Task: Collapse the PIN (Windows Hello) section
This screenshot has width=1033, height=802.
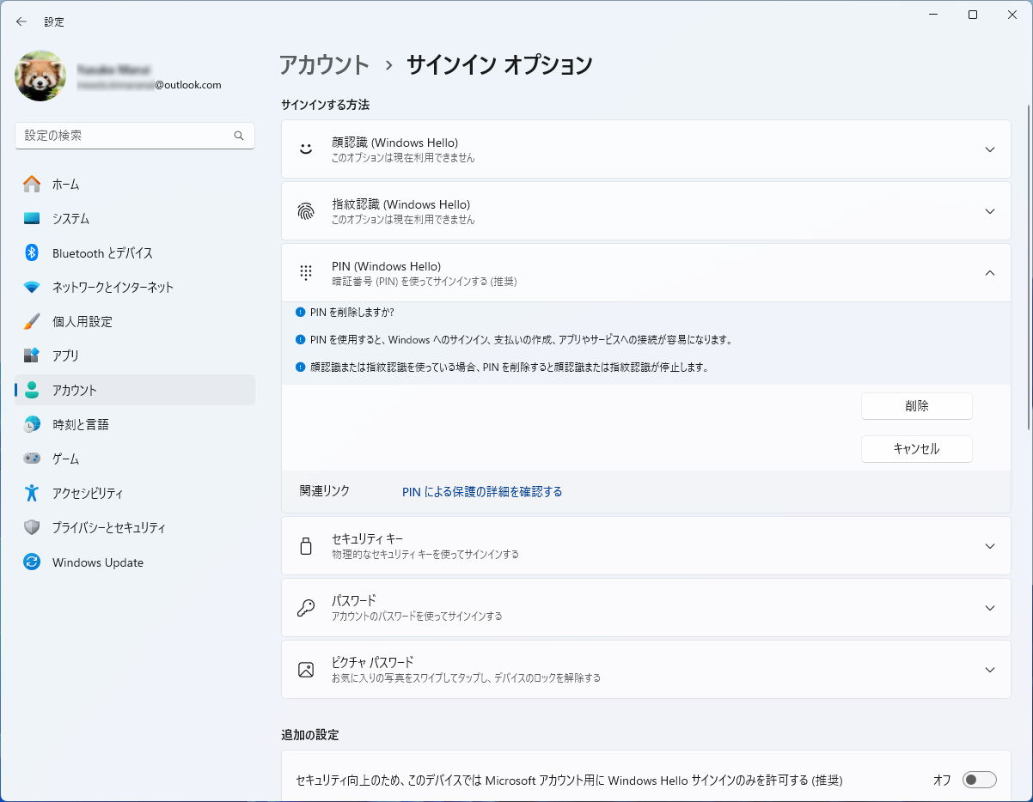Action: click(x=989, y=273)
